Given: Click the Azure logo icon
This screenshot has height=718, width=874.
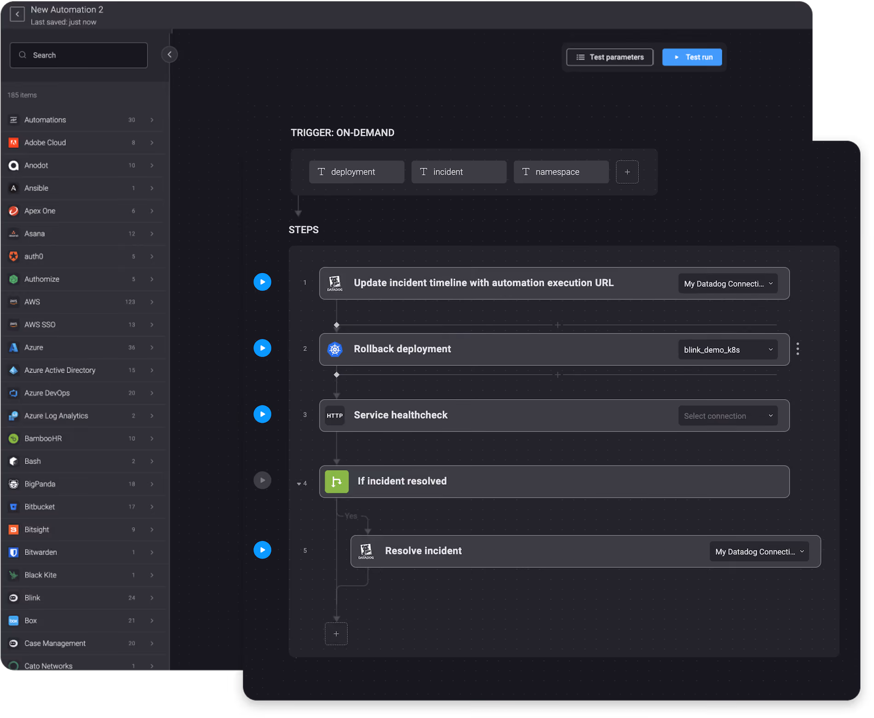Looking at the screenshot, I should pyautogui.click(x=14, y=347).
